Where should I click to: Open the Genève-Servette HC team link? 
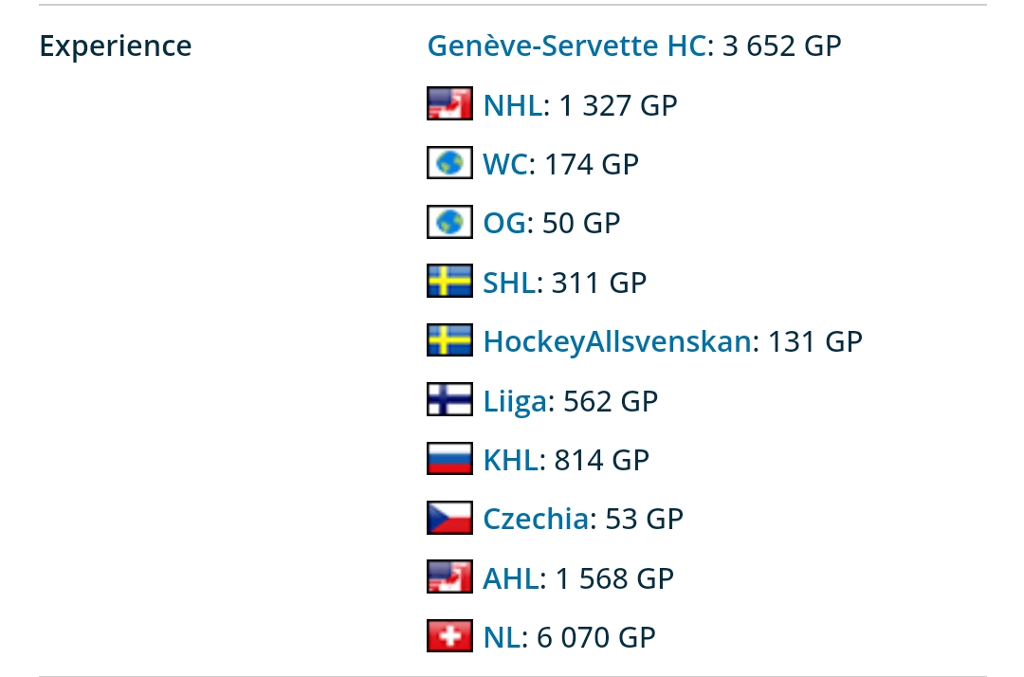coord(567,46)
